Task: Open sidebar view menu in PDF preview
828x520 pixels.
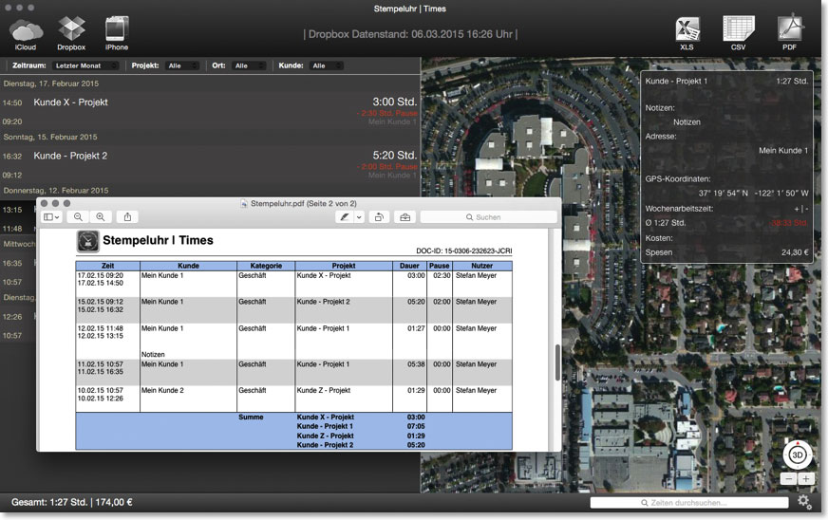Action: [x=51, y=217]
